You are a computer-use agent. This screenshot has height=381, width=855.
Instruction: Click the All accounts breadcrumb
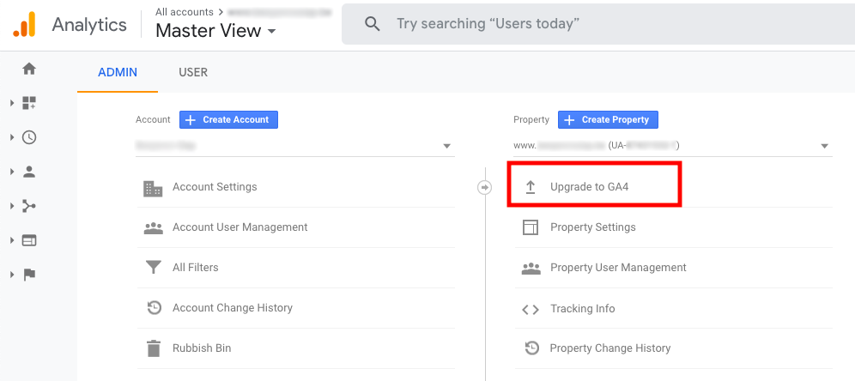[185, 11]
